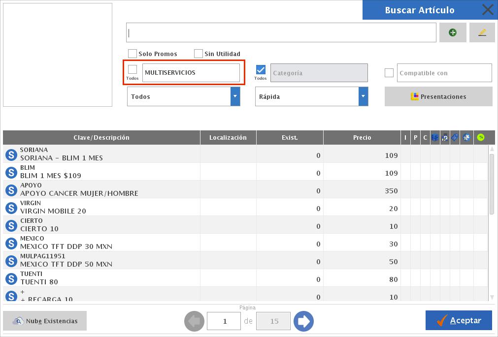
Task: Uncheck the Todos checkbox beside Categoría
Action: pyautogui.click(x=261, y=69)
